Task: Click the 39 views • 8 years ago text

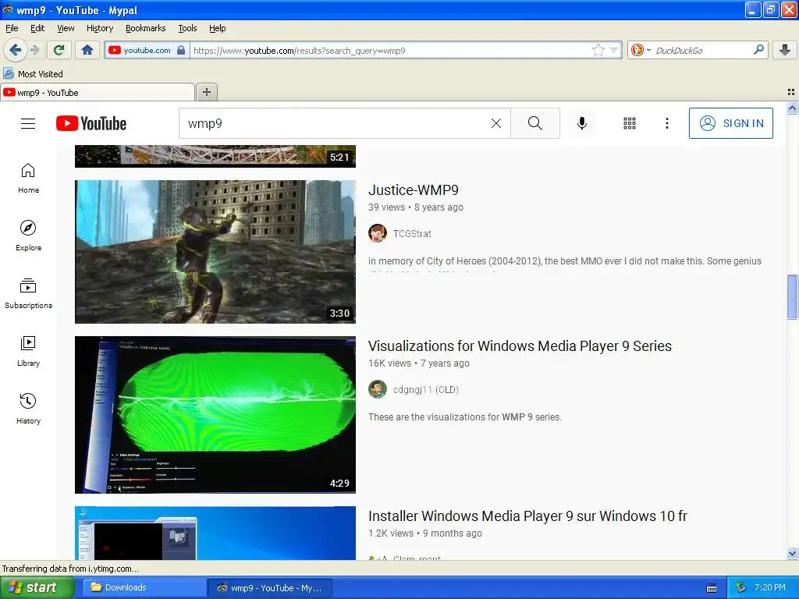Action: click(x=416, y=207)
